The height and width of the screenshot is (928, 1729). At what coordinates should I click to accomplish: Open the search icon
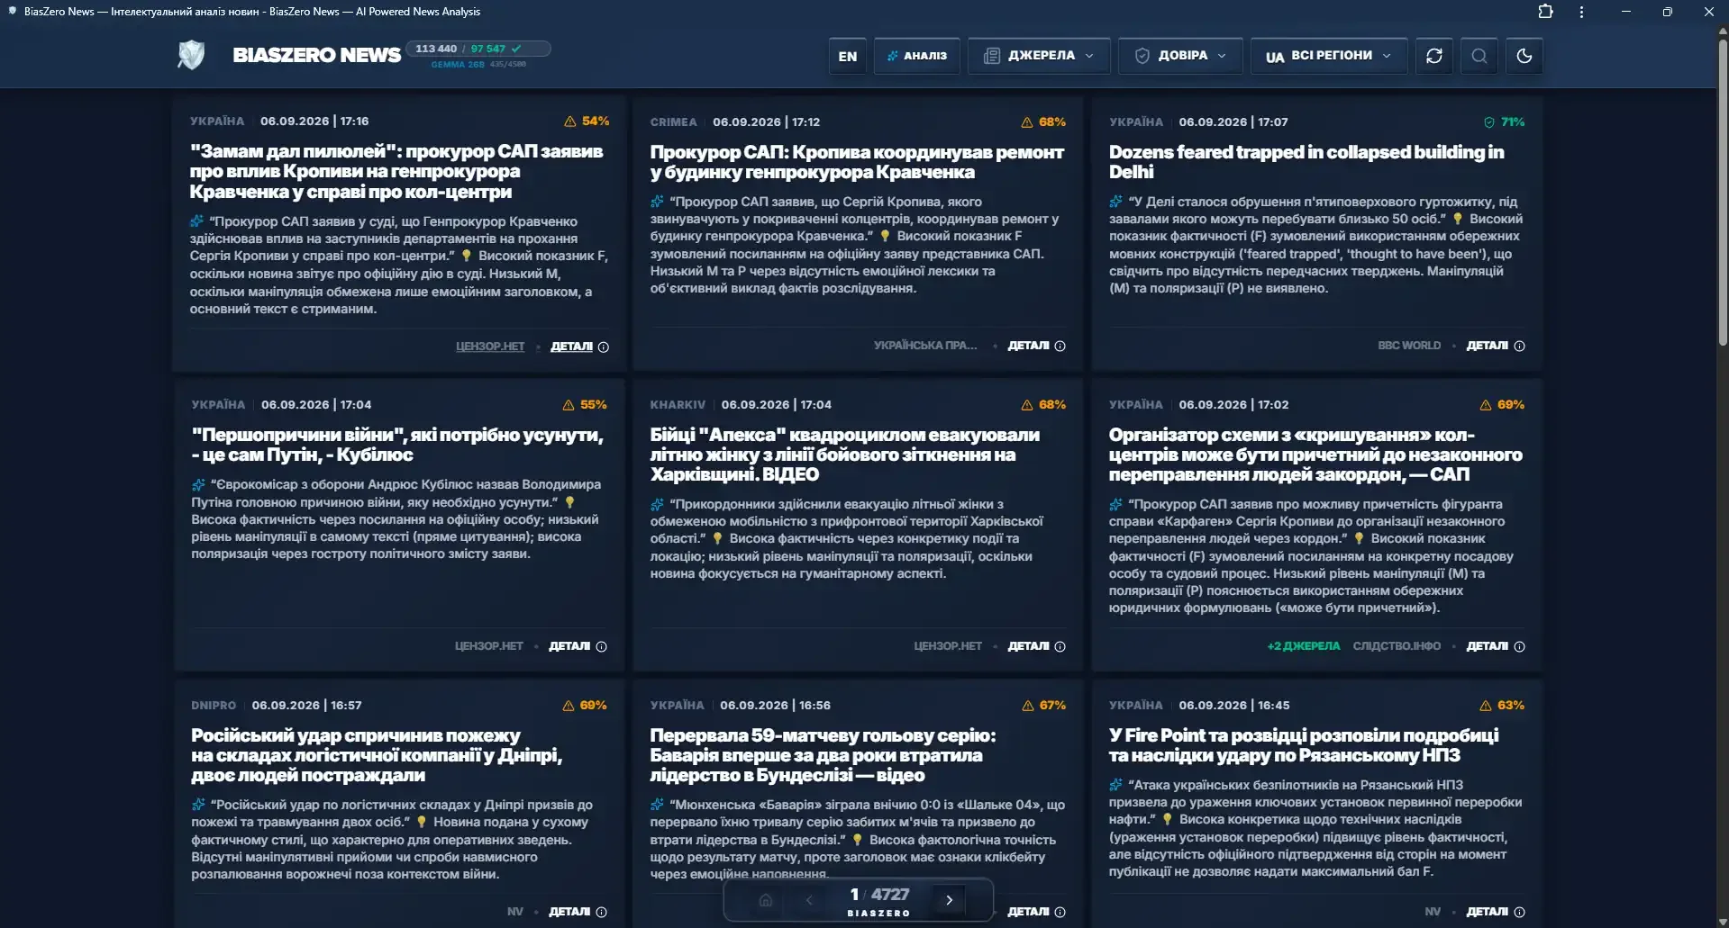click(x=1479, y=56)
